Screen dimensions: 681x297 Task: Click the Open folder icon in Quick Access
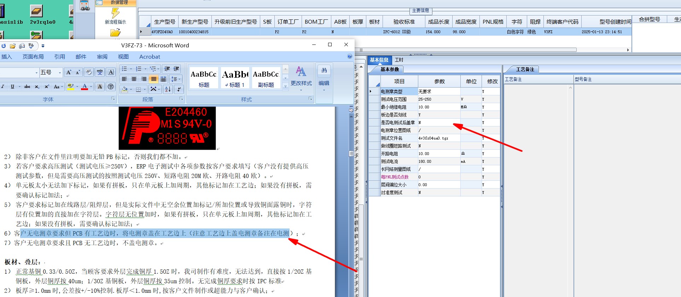13,46
